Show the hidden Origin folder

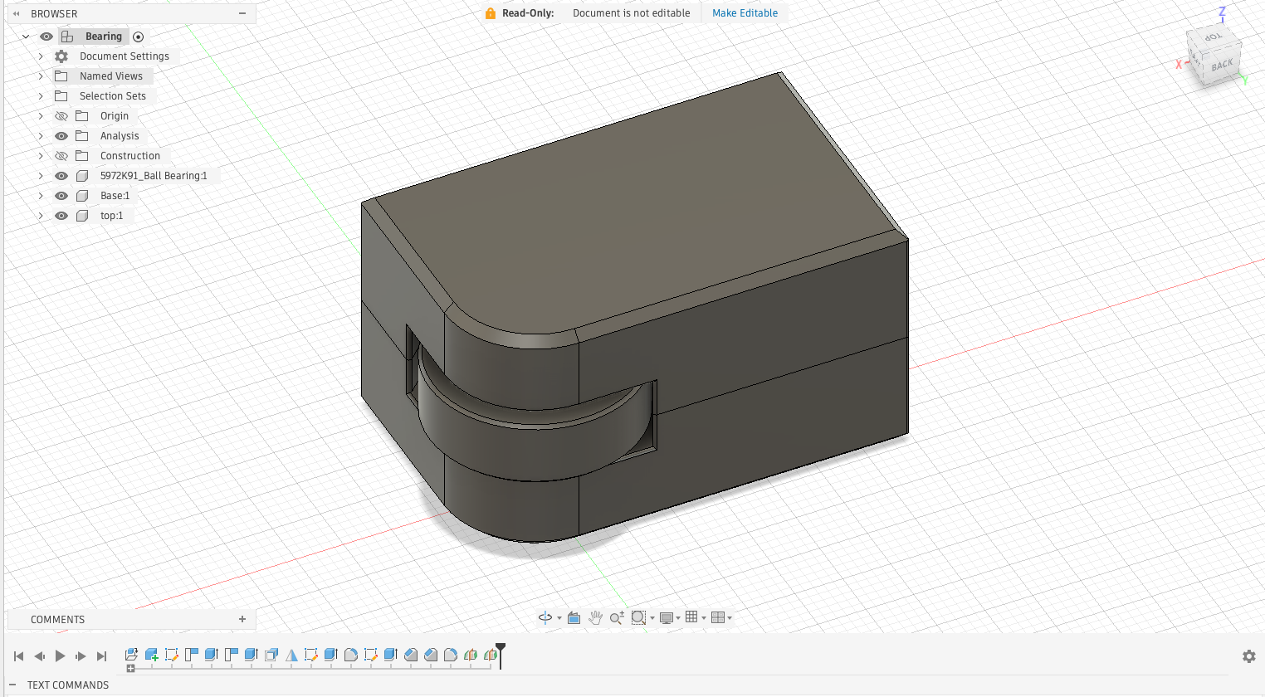tap(61, 116)
